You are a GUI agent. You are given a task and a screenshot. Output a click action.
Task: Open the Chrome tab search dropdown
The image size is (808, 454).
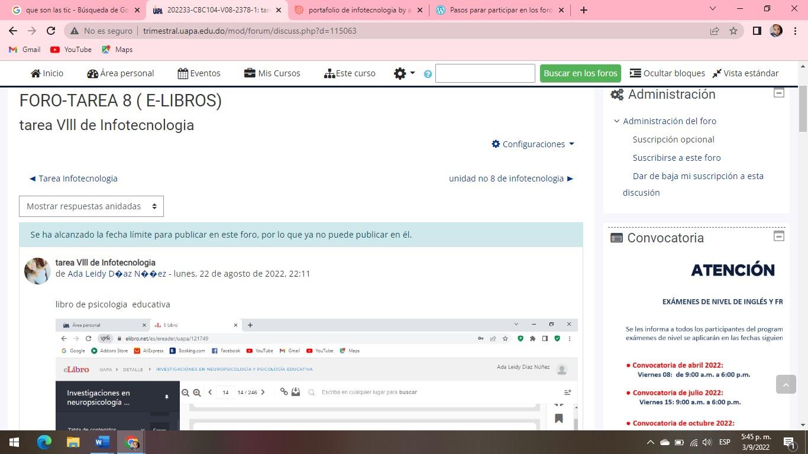click(x=713, y=9)
